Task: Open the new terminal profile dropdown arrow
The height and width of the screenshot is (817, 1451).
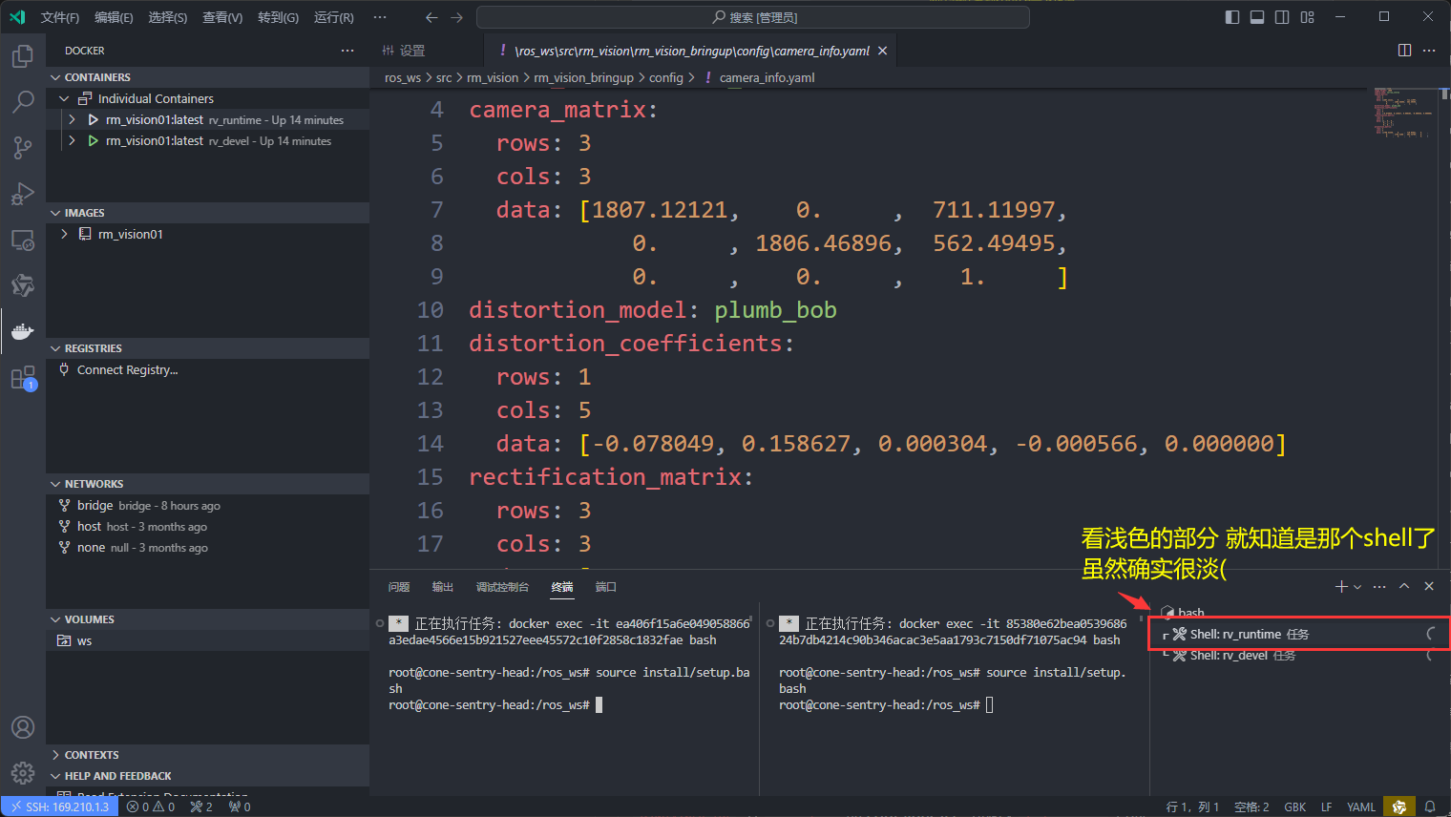Action: [x=1357, y=587]
